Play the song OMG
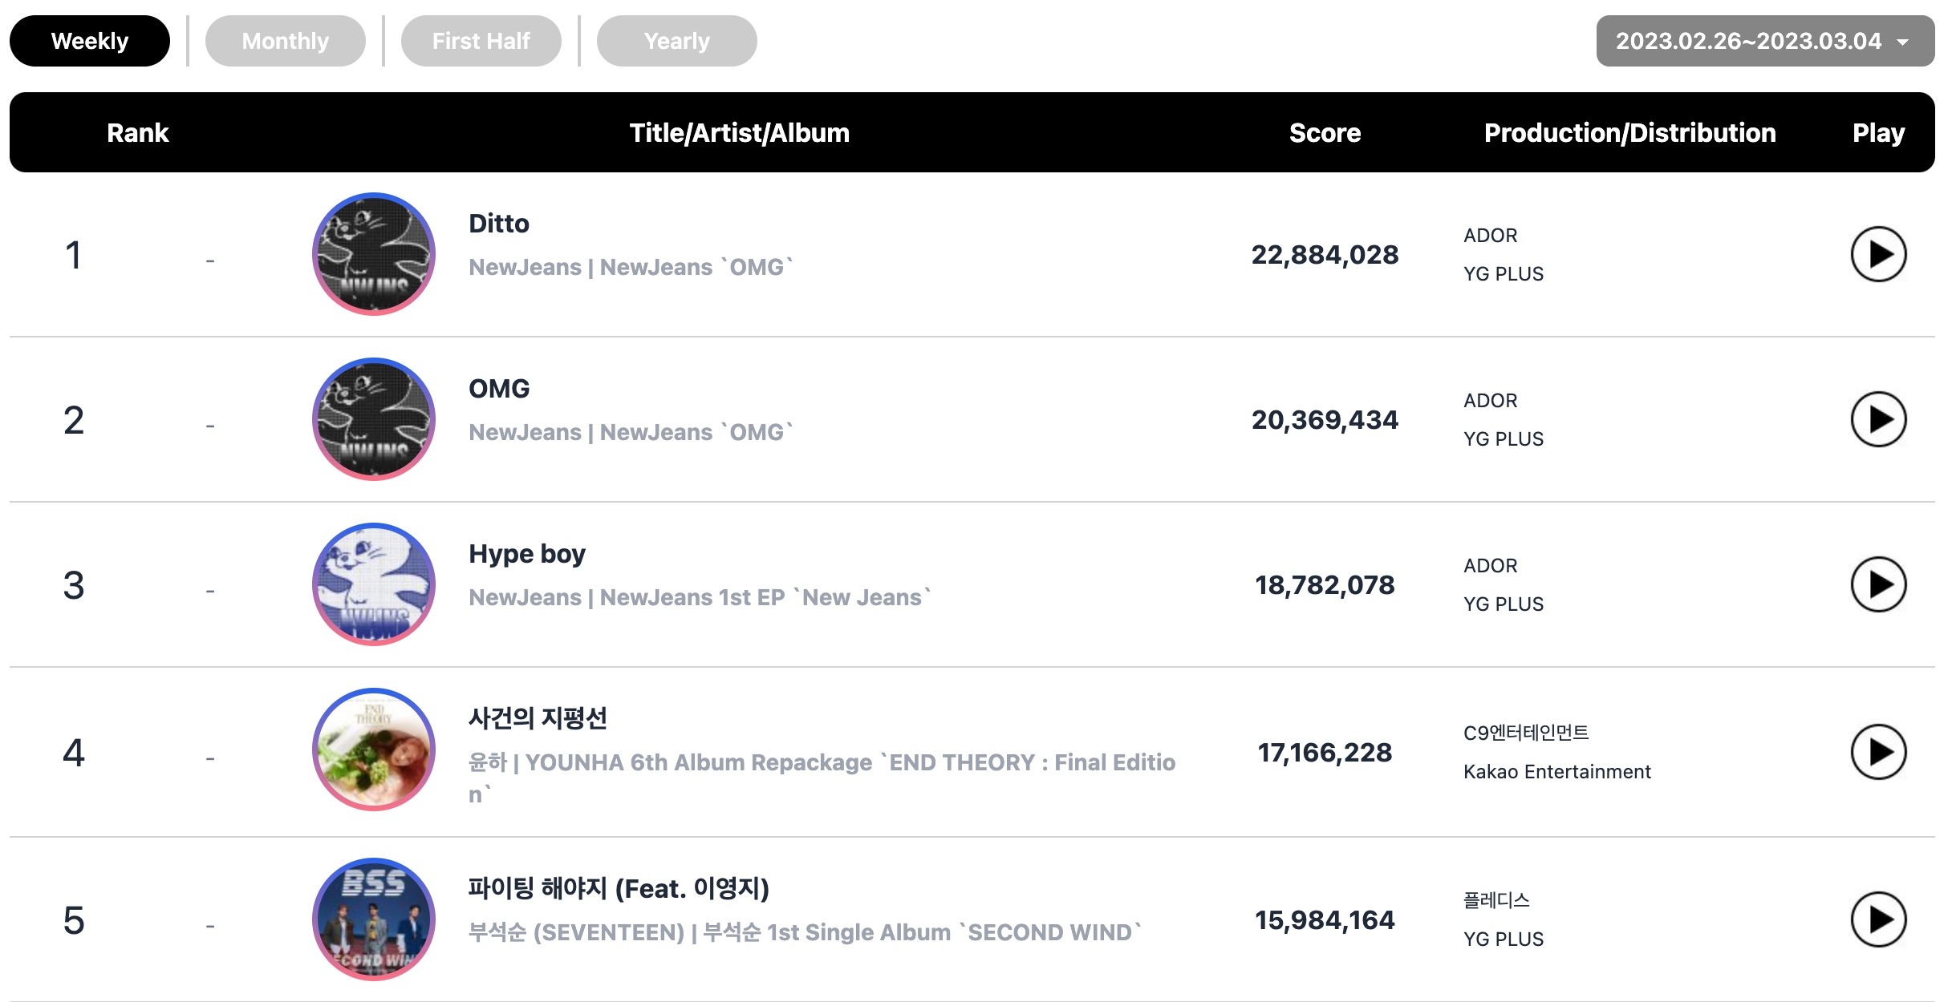Image resolution: width=1948 pixels, height=1002 pixels. pyautogui.click(x=1878, y=419)
